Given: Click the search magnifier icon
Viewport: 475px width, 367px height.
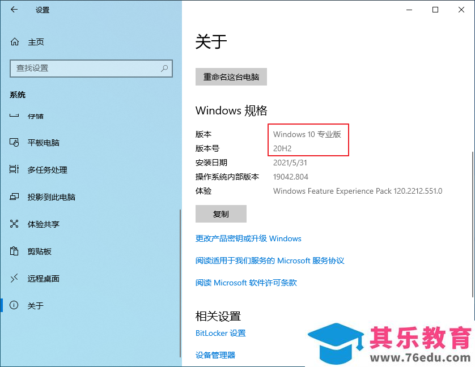Looking at the screenshot, I should coord(164,69).
